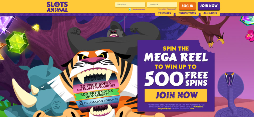Image resolution: width=254 pixels, height=117 pixels.
Task: Focus the password input field
Action: (162, 5)
